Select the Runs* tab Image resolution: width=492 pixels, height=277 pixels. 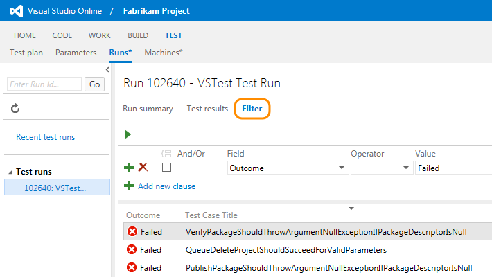120,53
